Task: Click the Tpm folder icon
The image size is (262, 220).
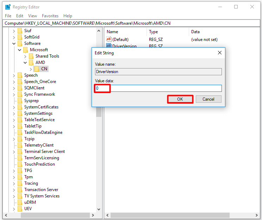Action: pos(20,177)
